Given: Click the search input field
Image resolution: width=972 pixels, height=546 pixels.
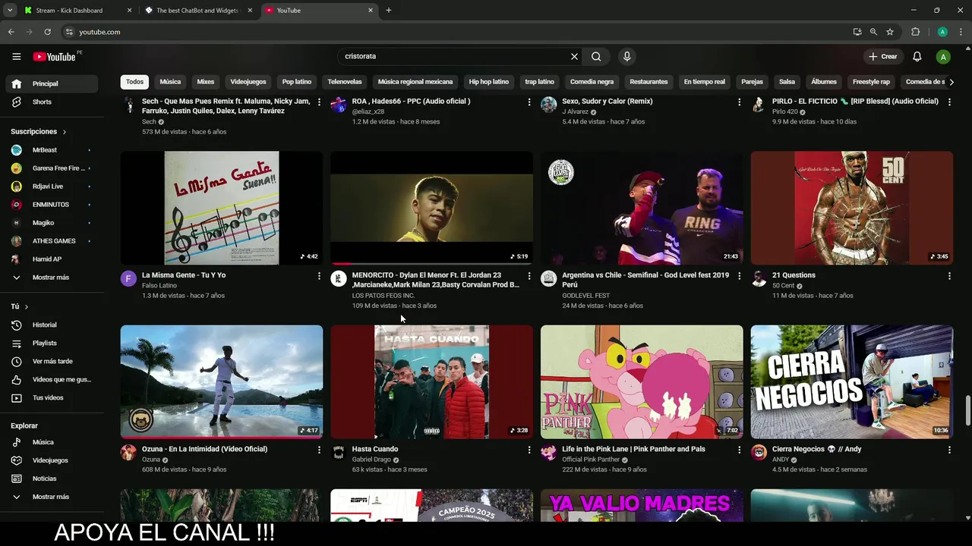Looking at the screenshot, I should (x=456, y=56).
